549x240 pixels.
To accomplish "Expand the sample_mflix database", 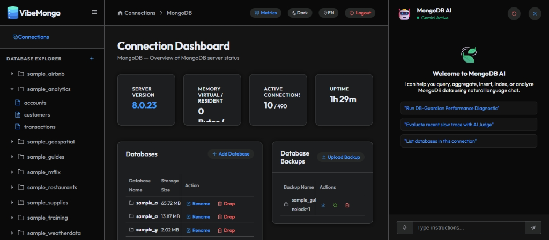I will pyautogui.click(x=12, y=172).
